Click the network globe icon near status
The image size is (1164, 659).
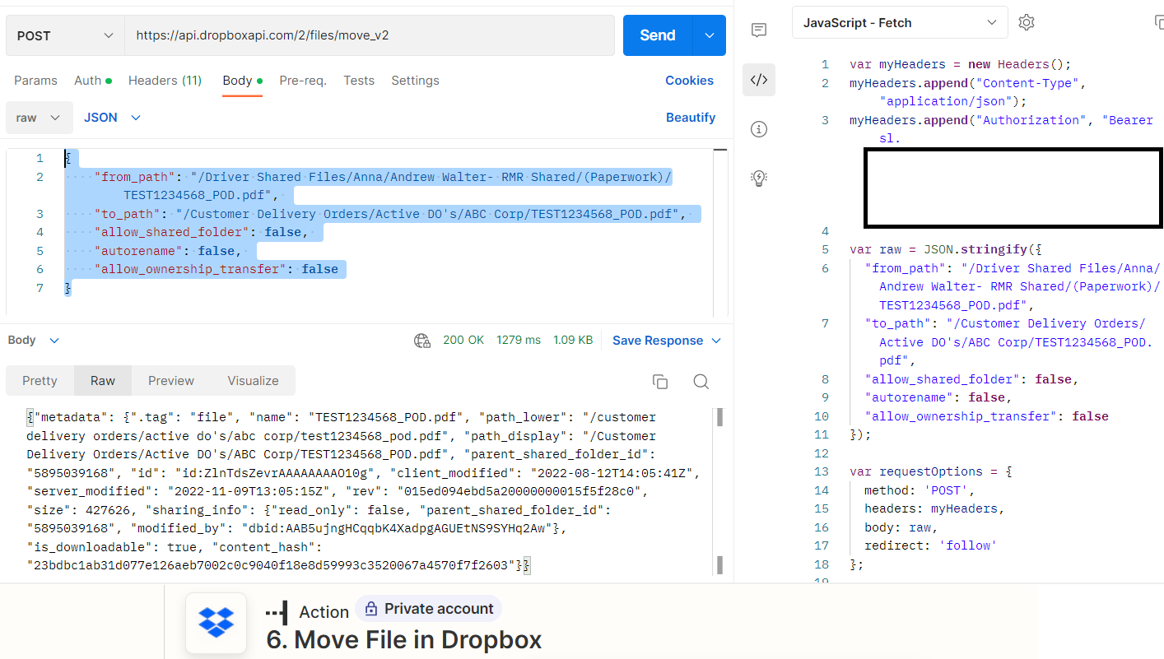[x=422, y=341]
